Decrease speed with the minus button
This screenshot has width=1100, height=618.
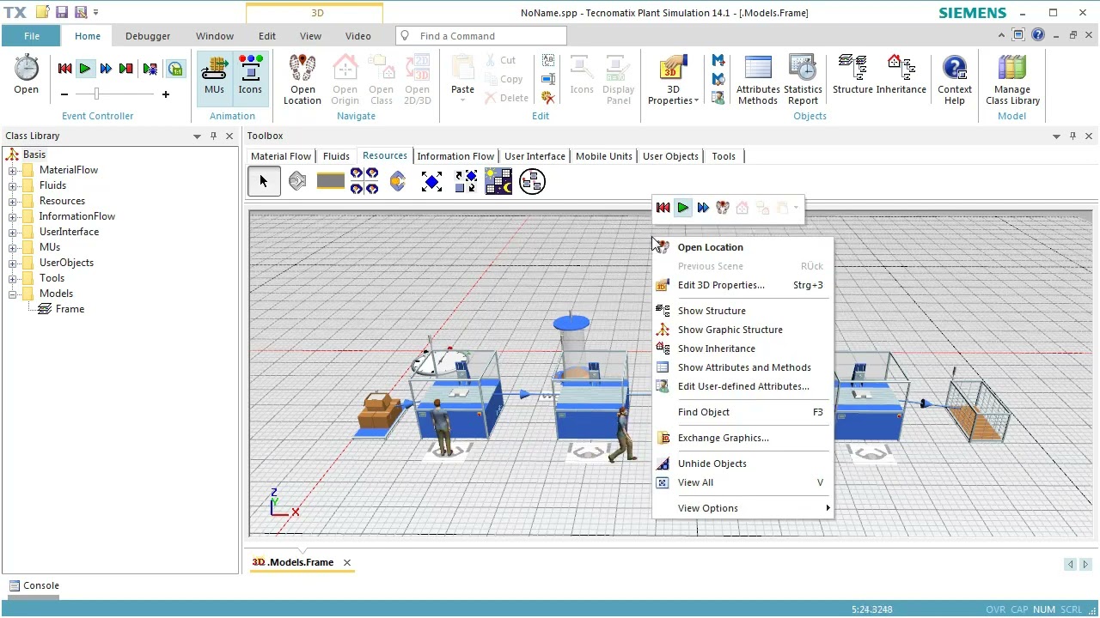64,94
